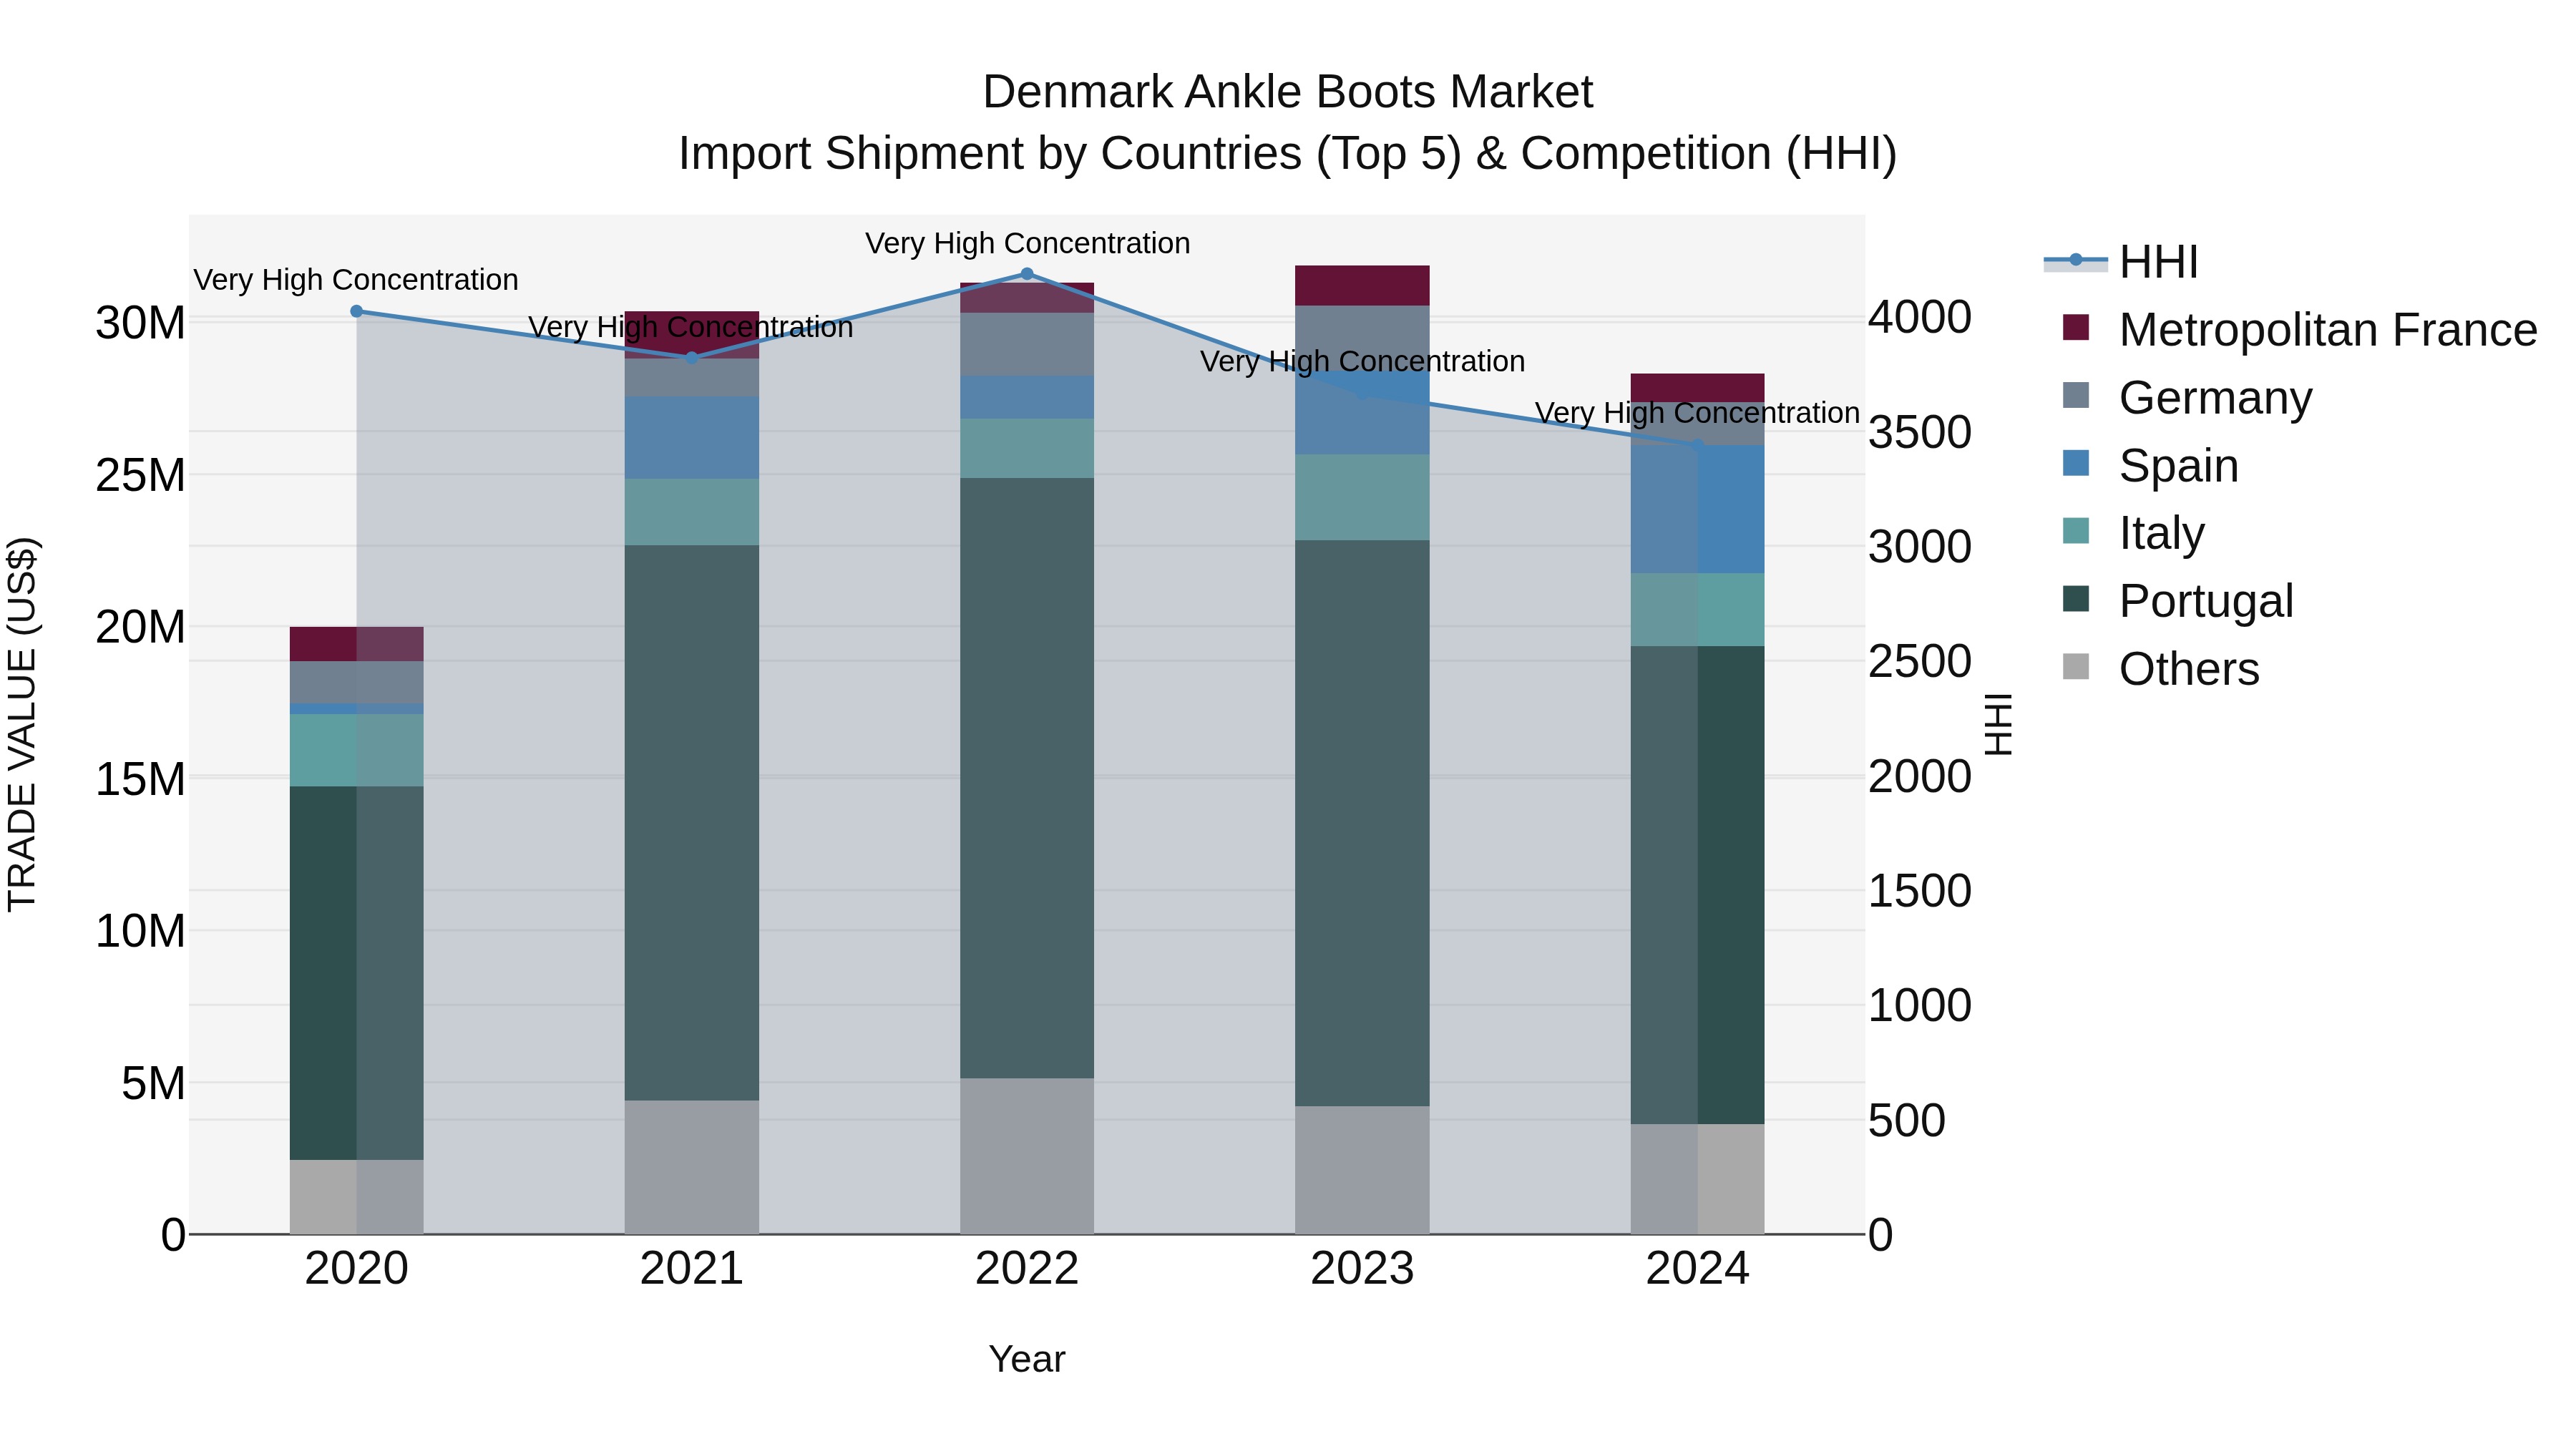The image size is (2576, 1449).
Task: Select the 2024 HHI data point
Action: coord(1697,446)
